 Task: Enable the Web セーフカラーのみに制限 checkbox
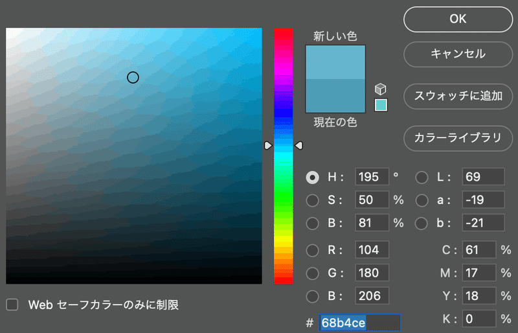12,304
